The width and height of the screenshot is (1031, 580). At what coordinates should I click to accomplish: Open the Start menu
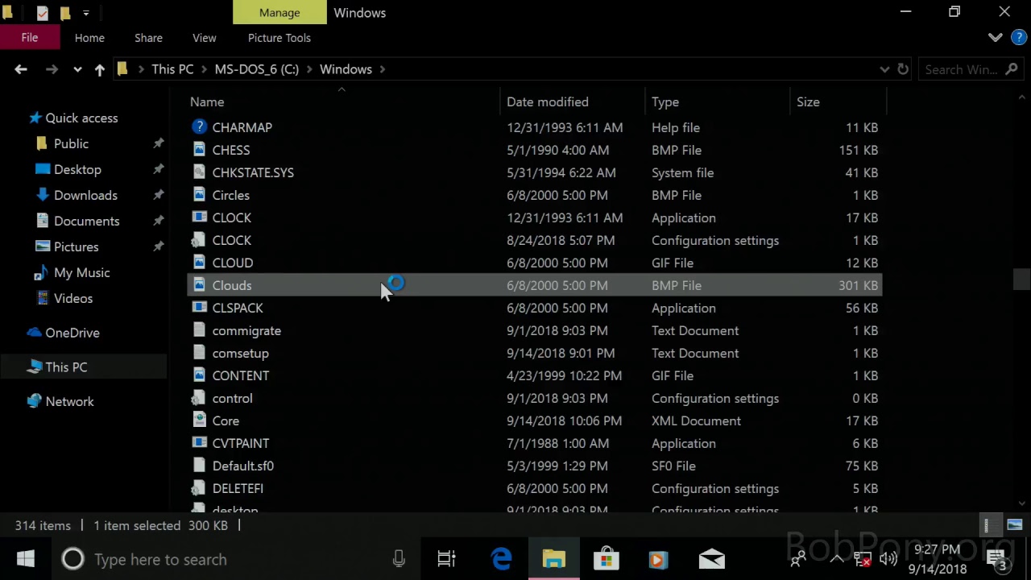[25, 559]
